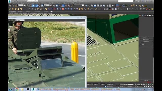162x91 pixels.
Task: Open the Rendering menu
Action: 60,3
